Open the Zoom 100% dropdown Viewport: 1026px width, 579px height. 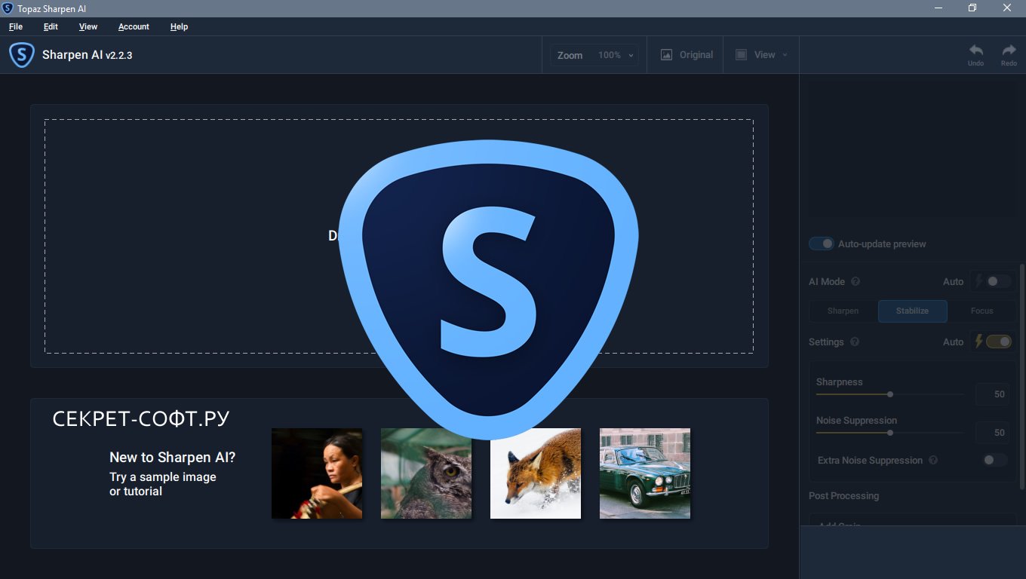(x=615, y=55)
